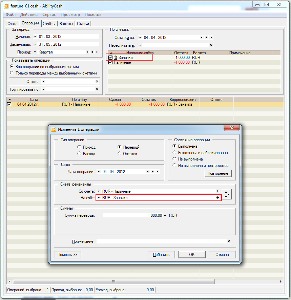Clear the Группировать по filter X icon
This screenshot has width=291, height=300.
pos(97,89)
